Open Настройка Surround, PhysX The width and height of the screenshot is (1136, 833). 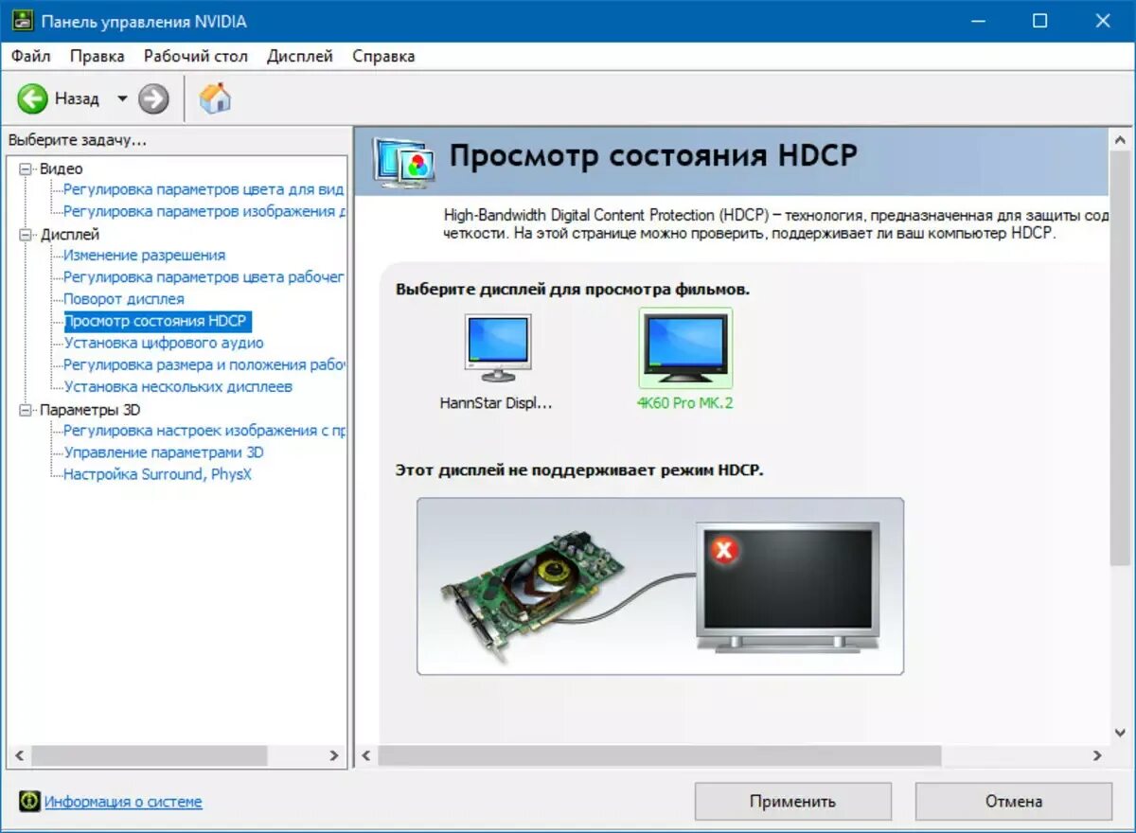click(x=158, y=473)
